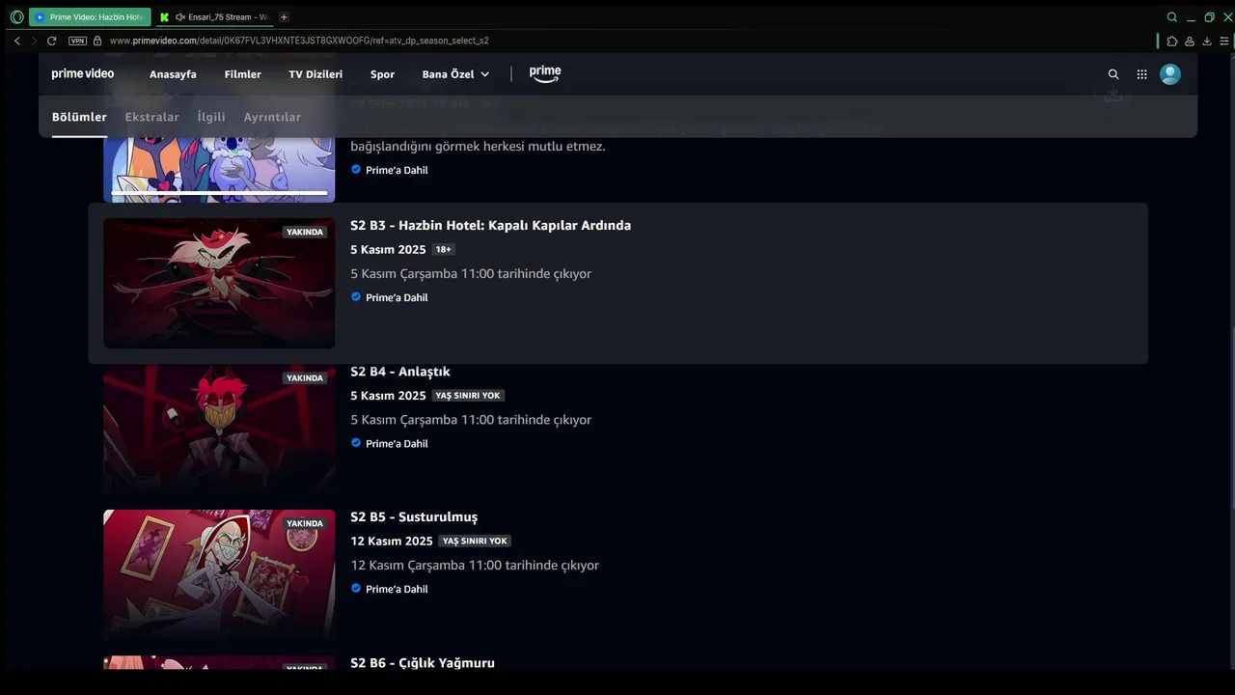
Task: Click YAŞ SINIRI YOK badge of S2 B5
Action: click(x=475, y=542)
